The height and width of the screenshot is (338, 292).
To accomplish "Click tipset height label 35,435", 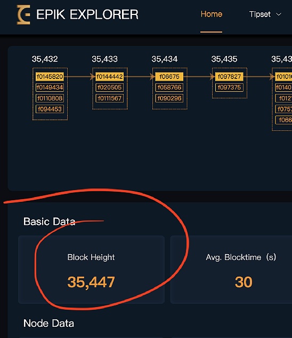I will pos(224,59).
